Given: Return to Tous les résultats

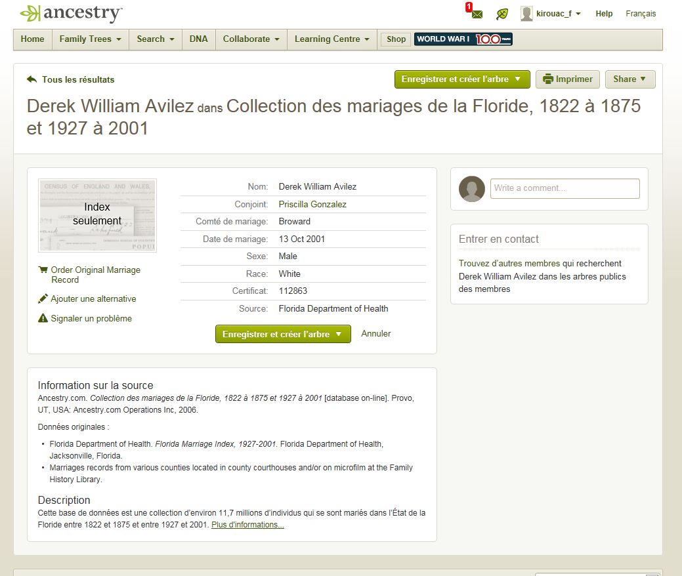Looking at the screenshot, I should (78, 79).
